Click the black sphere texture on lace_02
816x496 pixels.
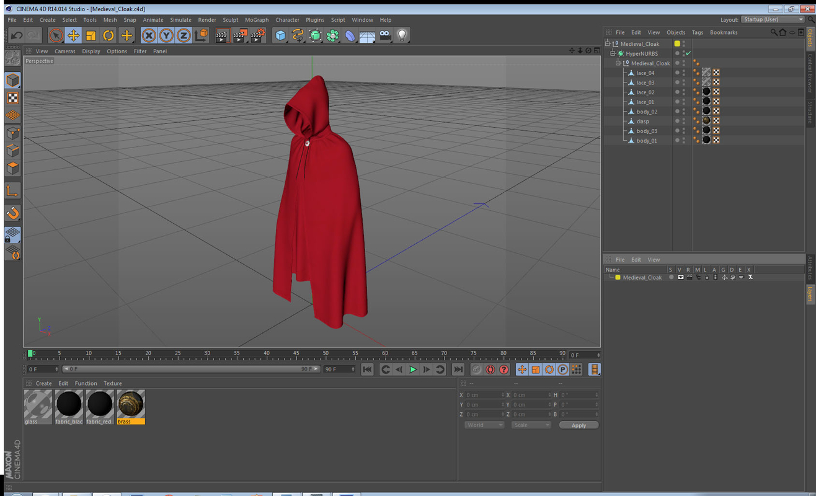706,92
